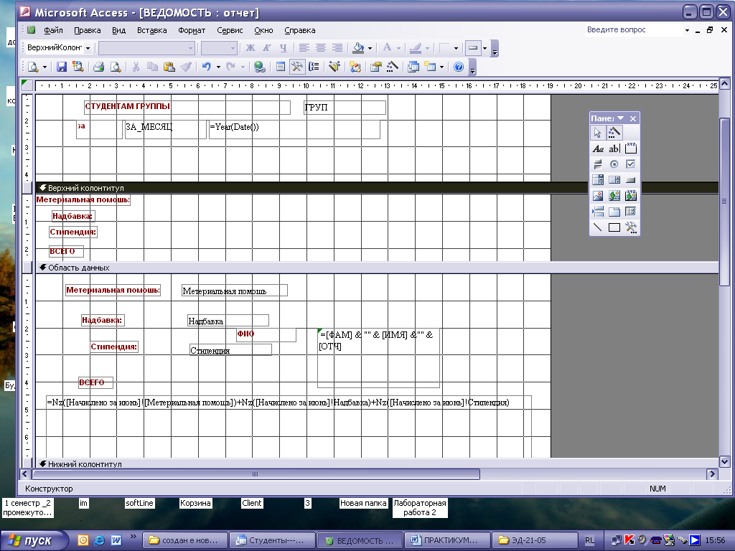Select the Верхний колонтитул section bar

tap(378, 188)
